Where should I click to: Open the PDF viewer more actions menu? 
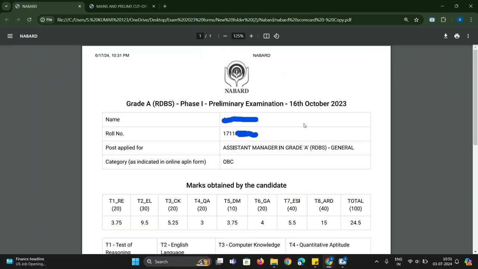pyautogui.click(x=468, y=36)
